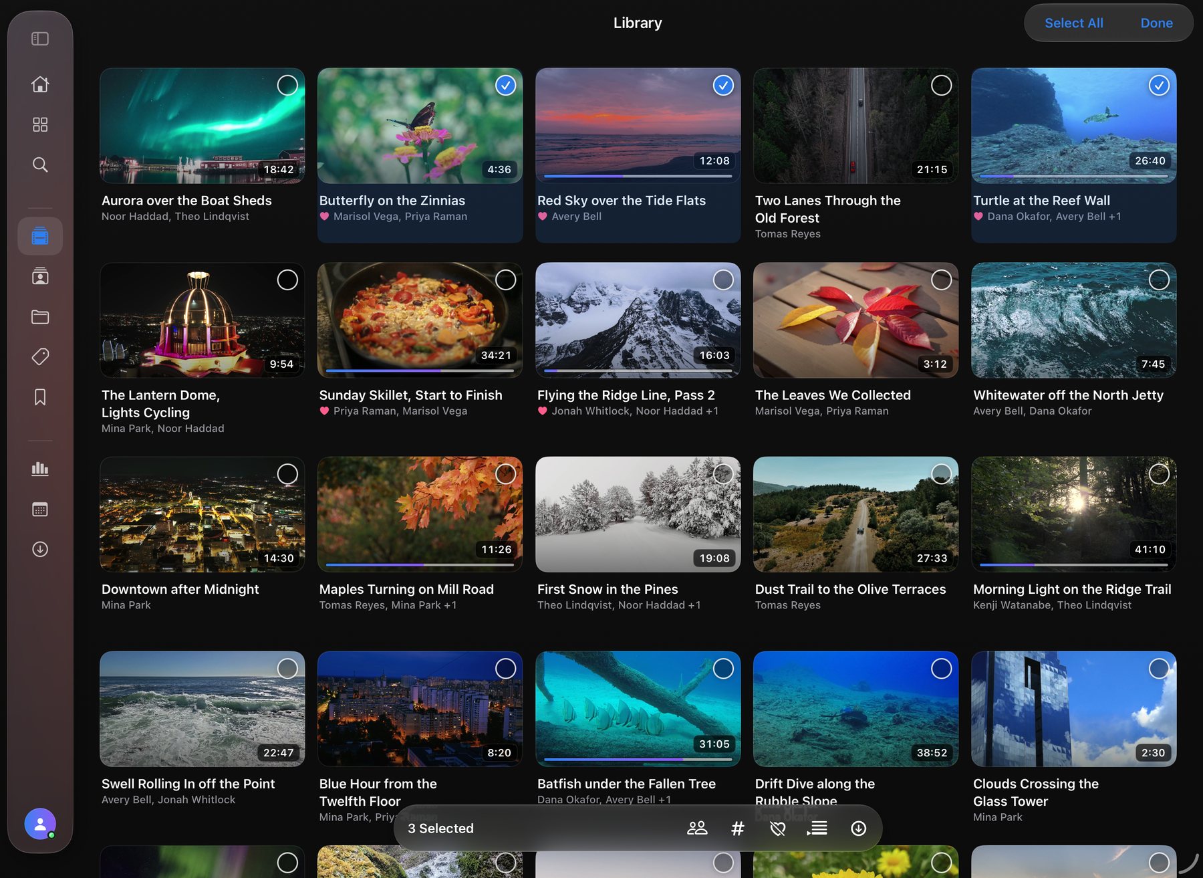Image resolution: width=1203 pixels, height=878 pixels.
Task: Deselect Turtle at the Reef Wall checkbox
Action: (1159, 85)
